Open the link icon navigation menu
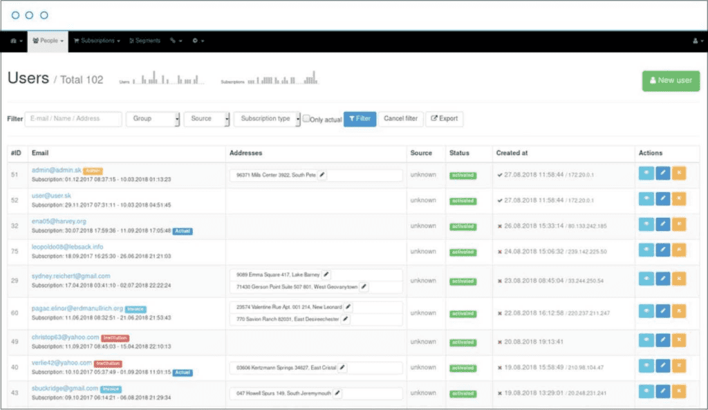Viewport: 708px width, 410px height. (x=176, y=41)
